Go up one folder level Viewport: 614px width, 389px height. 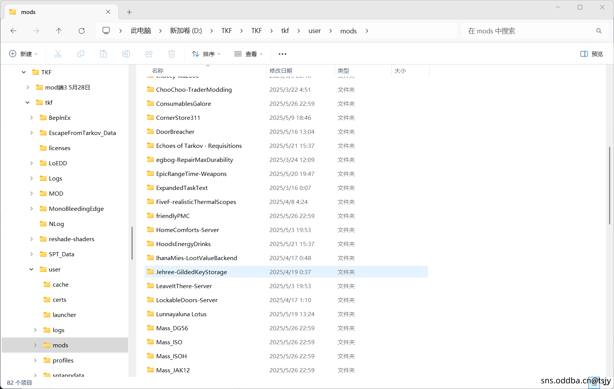[x=59, y=31]
